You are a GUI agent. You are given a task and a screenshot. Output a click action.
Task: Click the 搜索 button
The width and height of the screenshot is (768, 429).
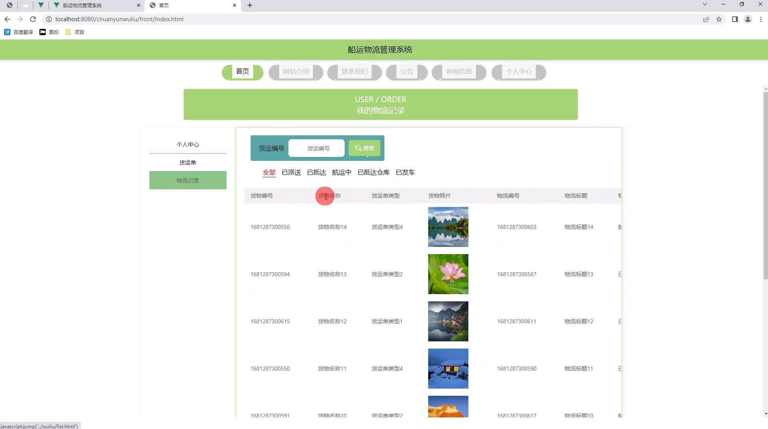364,148
